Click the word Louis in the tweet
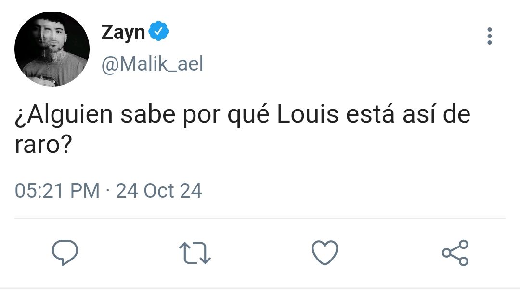 [308, 114]
